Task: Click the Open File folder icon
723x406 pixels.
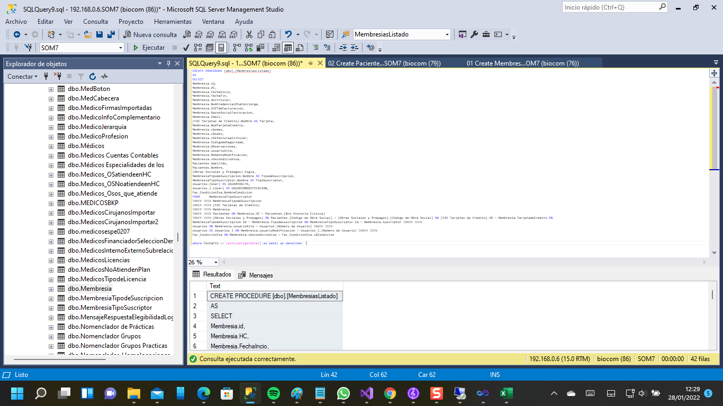Action: [x=88, y=34]
